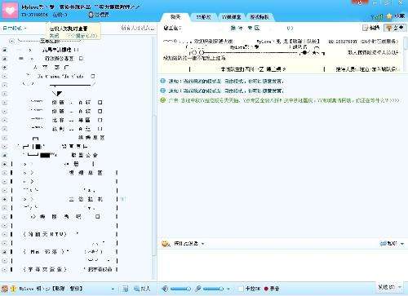The image size is (408, 296).
Task: Click the list icon left of 找人
Action: tap(125, 289)
